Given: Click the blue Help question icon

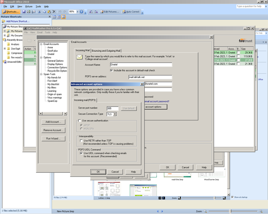Looking at the screenshot, I should tap(82, 12).
